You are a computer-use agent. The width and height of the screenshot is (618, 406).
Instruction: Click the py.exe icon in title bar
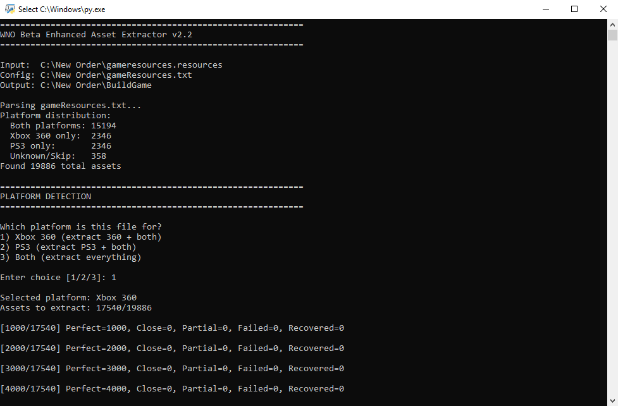[10, 9]
